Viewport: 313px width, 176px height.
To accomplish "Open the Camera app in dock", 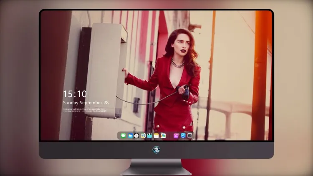I will click(x=189, y=136).
